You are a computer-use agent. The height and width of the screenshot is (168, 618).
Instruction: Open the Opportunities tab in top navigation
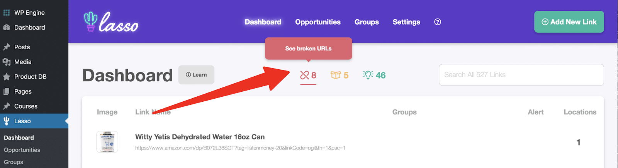coord(318,22)
